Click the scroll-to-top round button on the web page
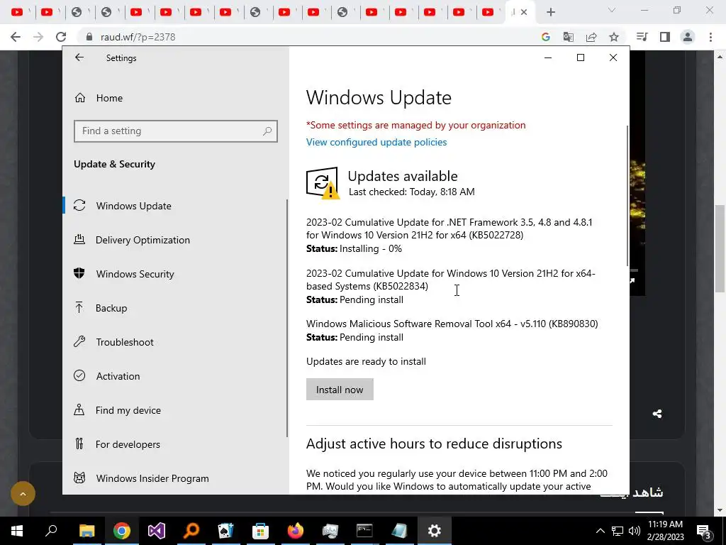The height and width of the screenshot is (545, 726). (23, 493)
